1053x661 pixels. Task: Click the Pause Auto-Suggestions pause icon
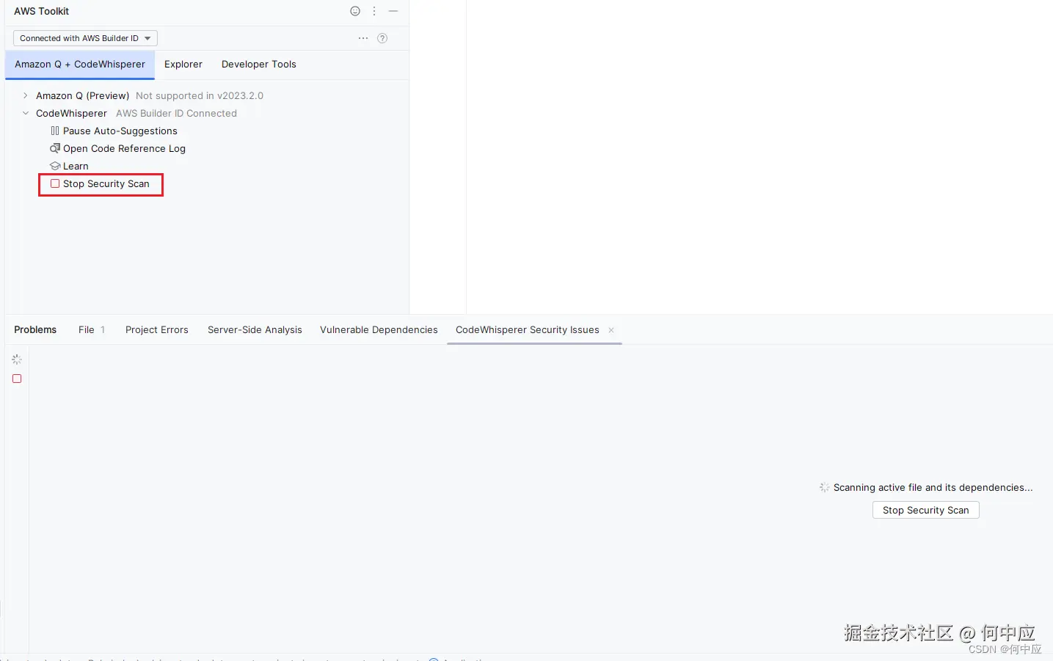55,131
